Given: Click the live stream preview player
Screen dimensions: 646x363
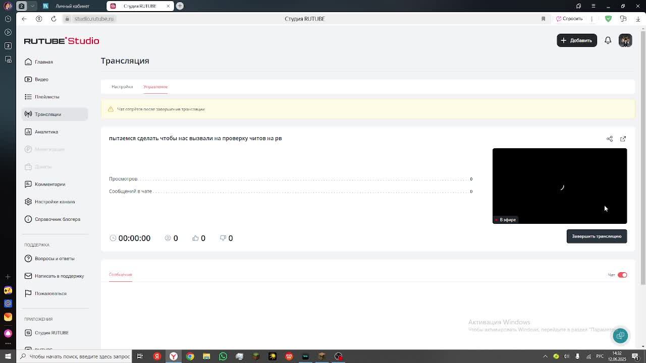Looking at the screenshot, I should tap(560, 186).
